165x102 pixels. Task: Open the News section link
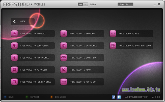click(x=11, y=97)
